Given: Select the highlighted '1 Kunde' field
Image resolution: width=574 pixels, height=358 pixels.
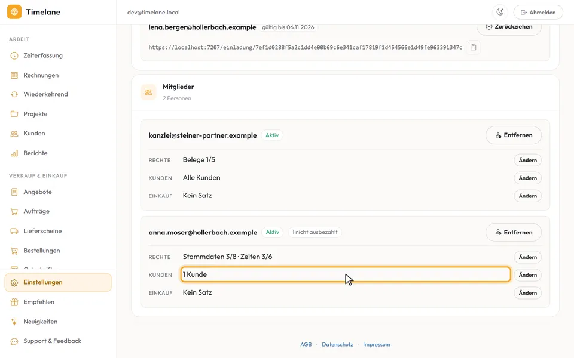Looking at the screenshot, I should point(346,274).
